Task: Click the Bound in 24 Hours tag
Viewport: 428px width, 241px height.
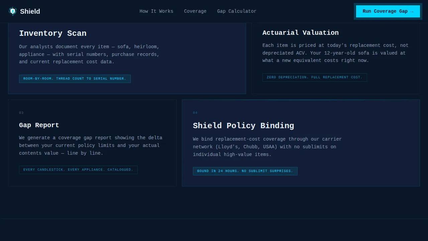Action: point(245,171)
